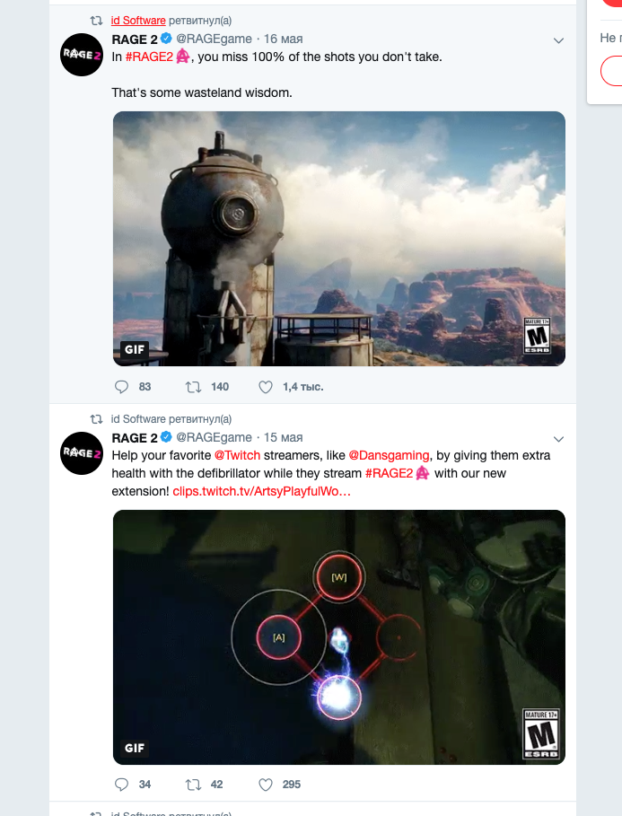The image size is (622, 816).
Task: Retweet the Twitch streamers tweet
Action: (x=191, y=785)
